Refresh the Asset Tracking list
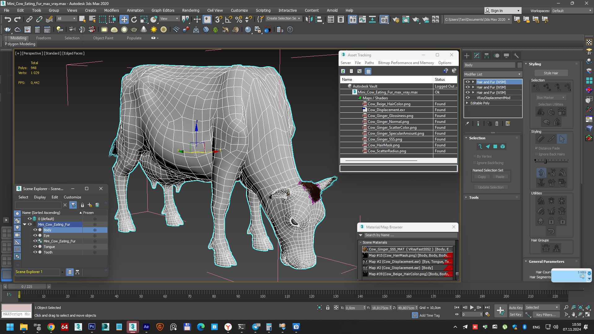Viewport: 594px width, 334px height. click(343, 71)
